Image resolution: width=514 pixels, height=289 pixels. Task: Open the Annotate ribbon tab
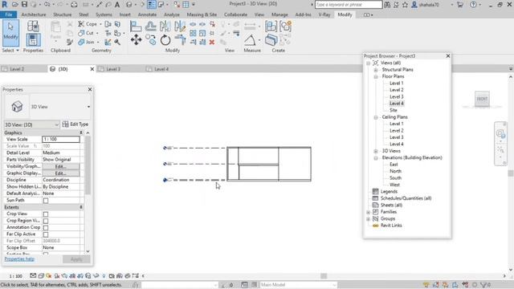click(147, 14)
